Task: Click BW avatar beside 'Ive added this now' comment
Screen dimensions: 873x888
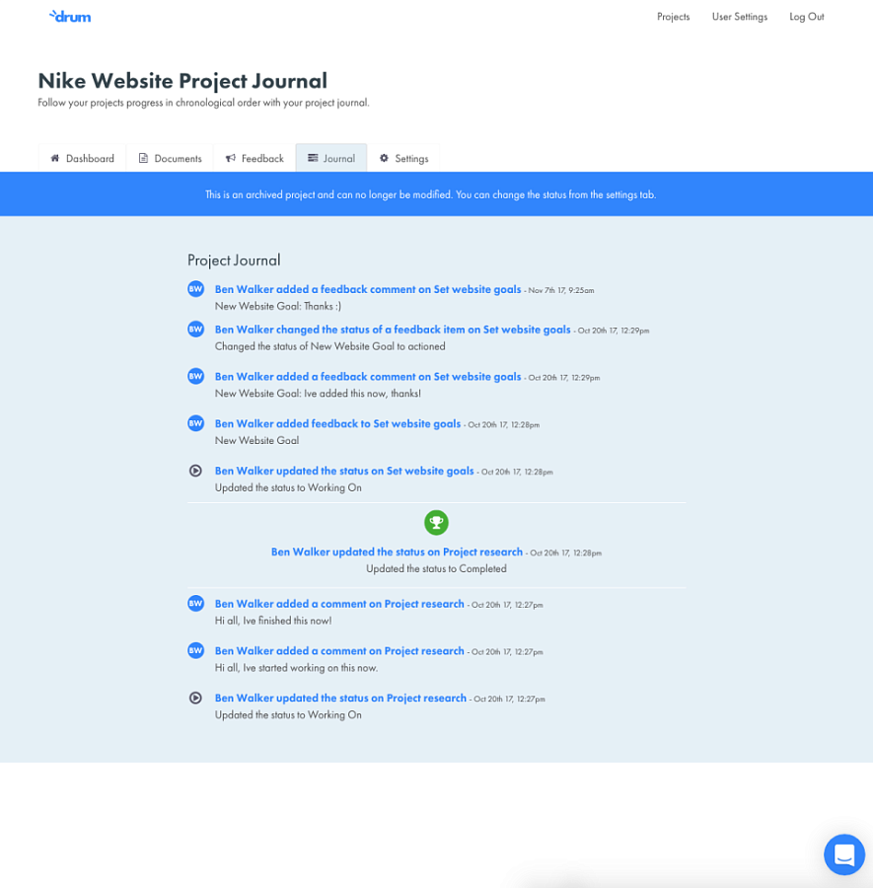Action: click(x=196, y=376)
